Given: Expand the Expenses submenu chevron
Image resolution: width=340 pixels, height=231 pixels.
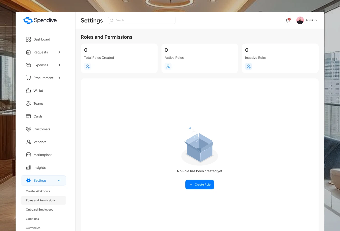Looking at the screenshot, I should [59, 65].
